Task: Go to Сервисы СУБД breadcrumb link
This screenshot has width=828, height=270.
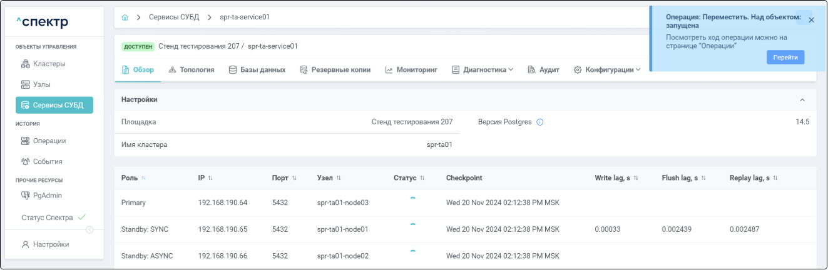Action: [x=173, y=17]
